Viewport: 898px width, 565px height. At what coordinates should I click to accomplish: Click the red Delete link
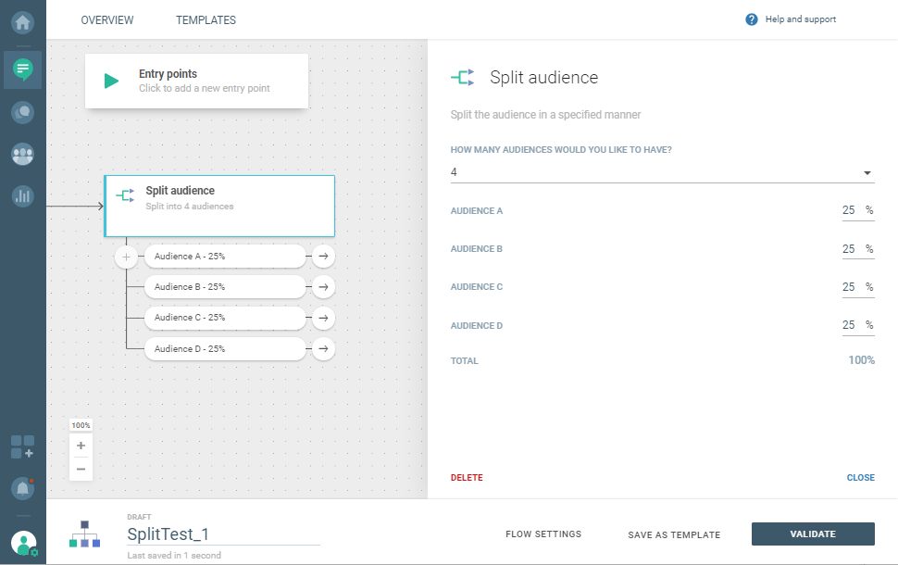click(467, 478)
